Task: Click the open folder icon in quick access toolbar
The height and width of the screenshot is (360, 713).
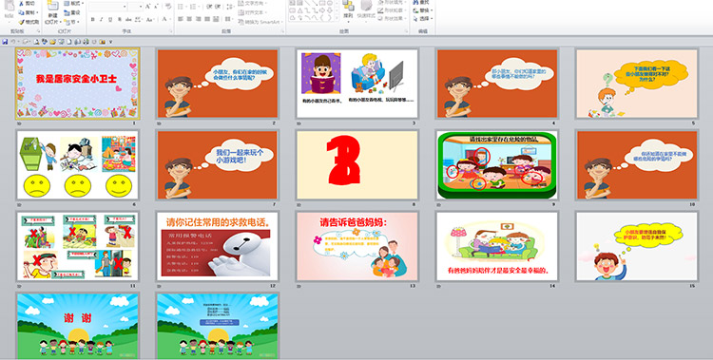Action: click(52, 42)
